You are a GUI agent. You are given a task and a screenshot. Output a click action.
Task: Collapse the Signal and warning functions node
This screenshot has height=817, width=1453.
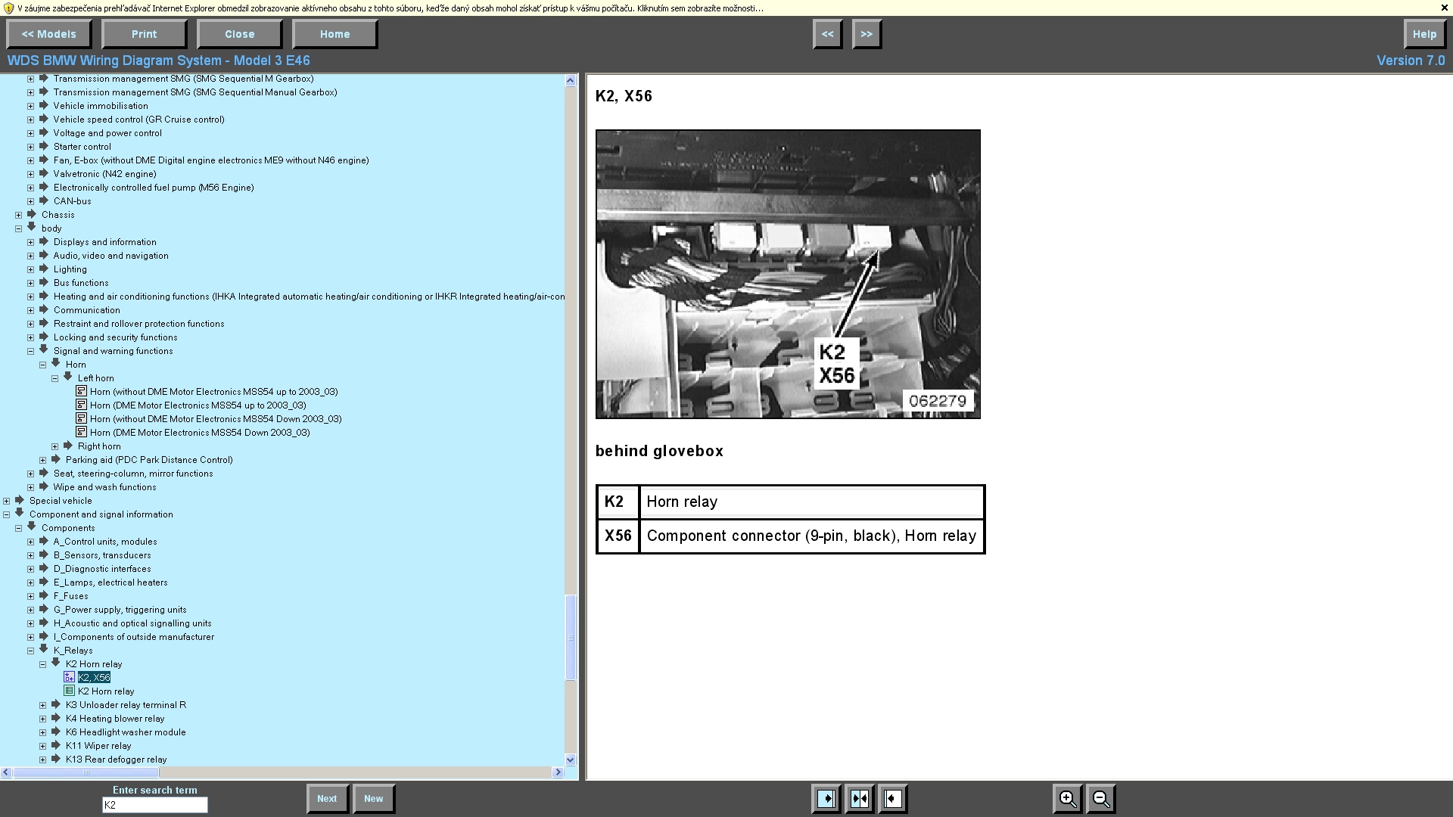30,351
